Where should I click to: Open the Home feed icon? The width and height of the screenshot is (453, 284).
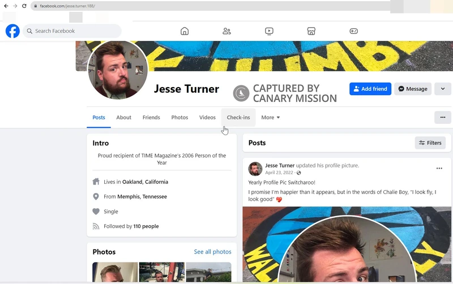185,31
